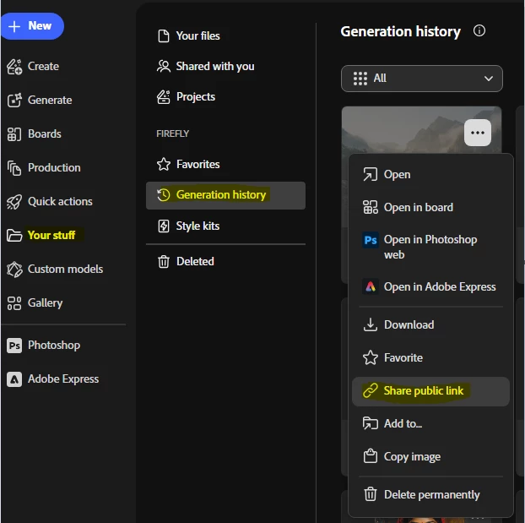Image resolution: width=525 pixels, height=523 pixels.
Task: Click the chain link icon in the menu
Action: coord(371,391)
